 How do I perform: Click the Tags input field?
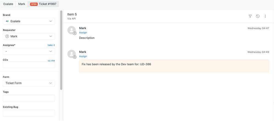tap(29, 98)
